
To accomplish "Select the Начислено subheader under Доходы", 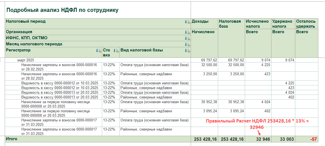I will pyautogui.click(x=203, y=32).
